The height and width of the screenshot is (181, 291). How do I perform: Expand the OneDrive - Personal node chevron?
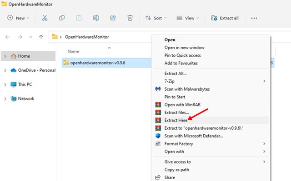pos(5,70)
